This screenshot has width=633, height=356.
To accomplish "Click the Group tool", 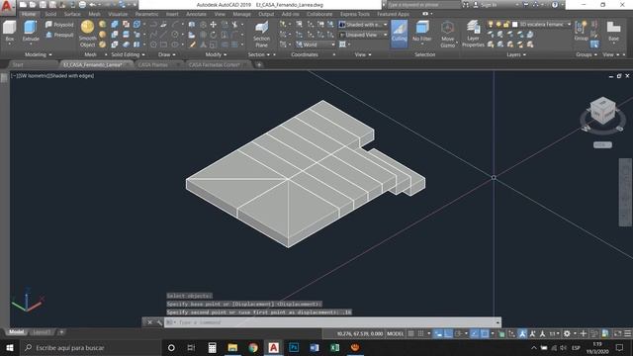I will tap(581, 31).
